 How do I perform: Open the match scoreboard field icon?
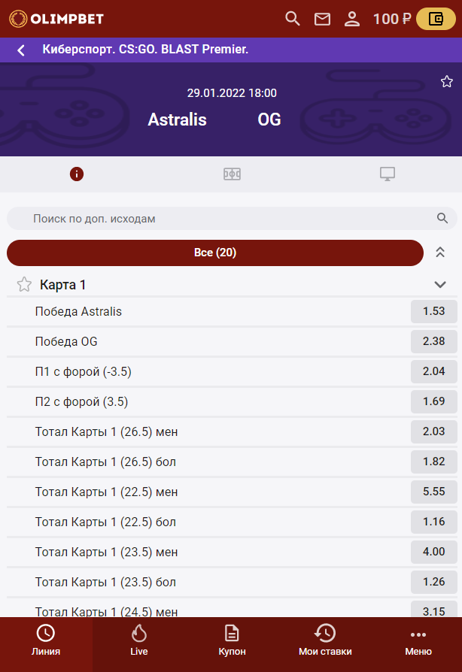coord(232,174)
